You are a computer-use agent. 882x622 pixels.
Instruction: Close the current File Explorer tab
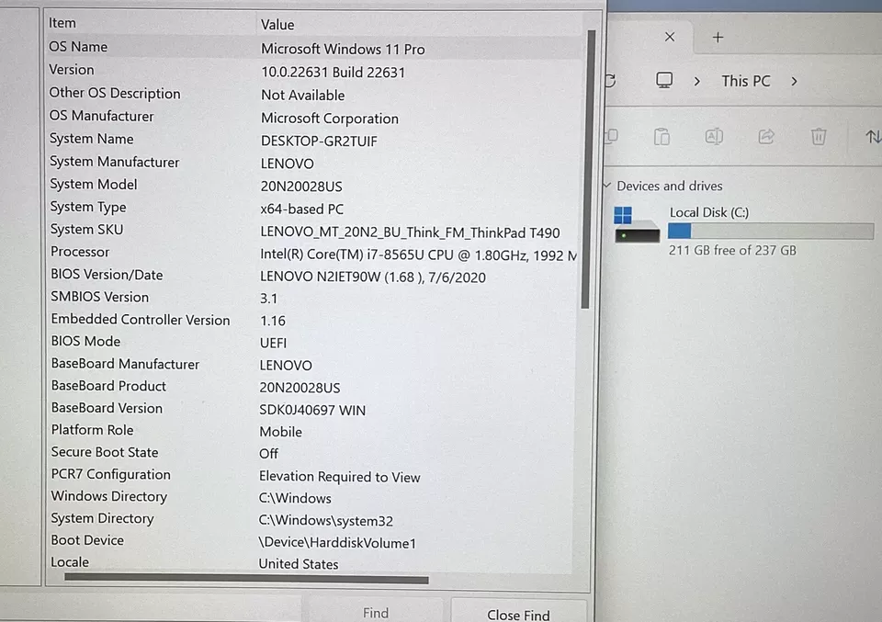670,37
